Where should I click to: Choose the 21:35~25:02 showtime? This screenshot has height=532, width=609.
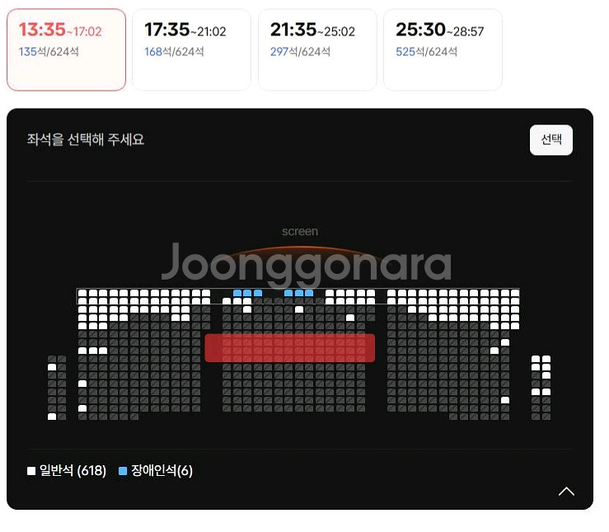[x=317, y=49]
